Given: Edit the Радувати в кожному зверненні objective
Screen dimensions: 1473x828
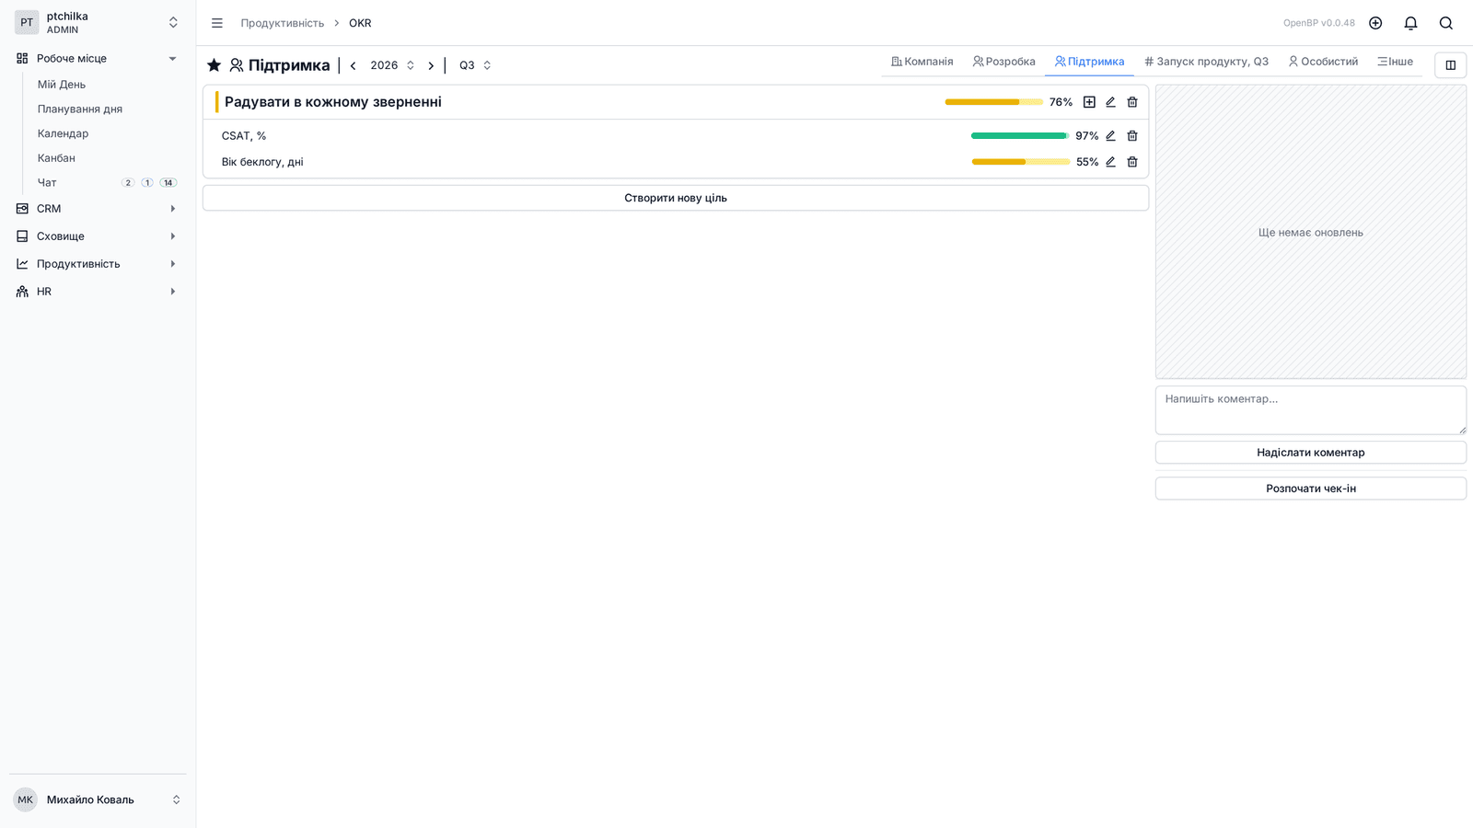Looking at the screenshot, I should click(x=1110, y=102).
